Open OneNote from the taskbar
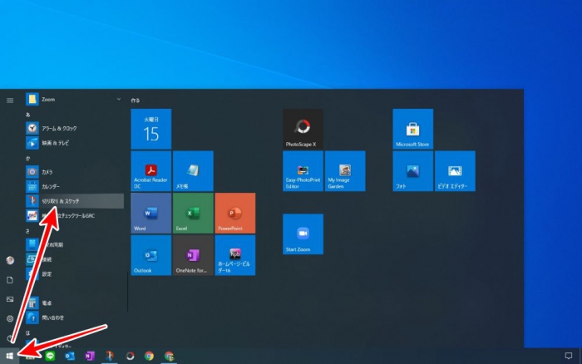The image size is (582, 364). [x=90, y=357]
